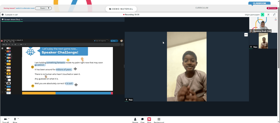Click the sad emoji beside 'go extinct'
This screenshot has width=280, height=123.
click(32, 67)
